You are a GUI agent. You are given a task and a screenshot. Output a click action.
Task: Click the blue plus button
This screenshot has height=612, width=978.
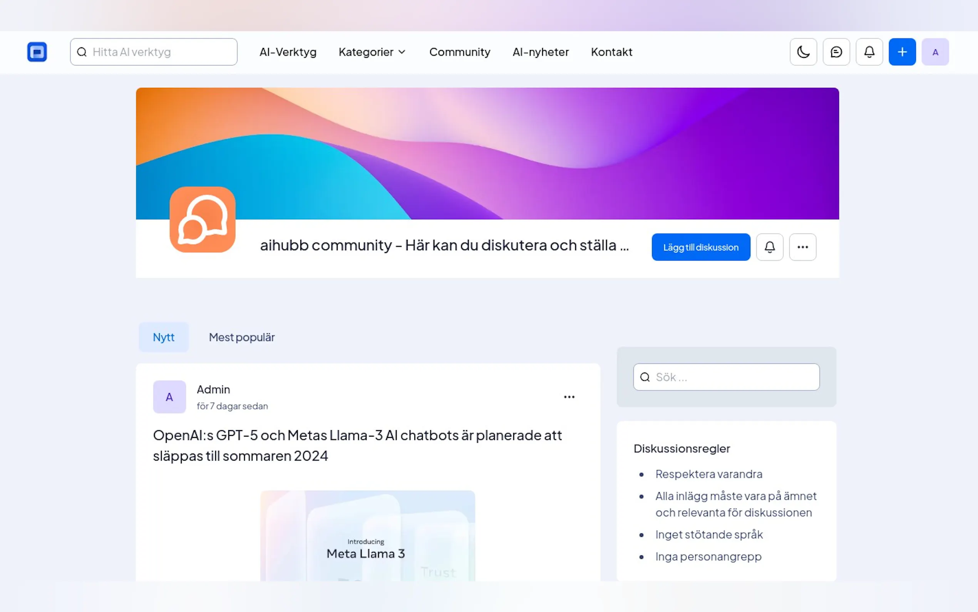pyautogui.click(x=902, y=52)
